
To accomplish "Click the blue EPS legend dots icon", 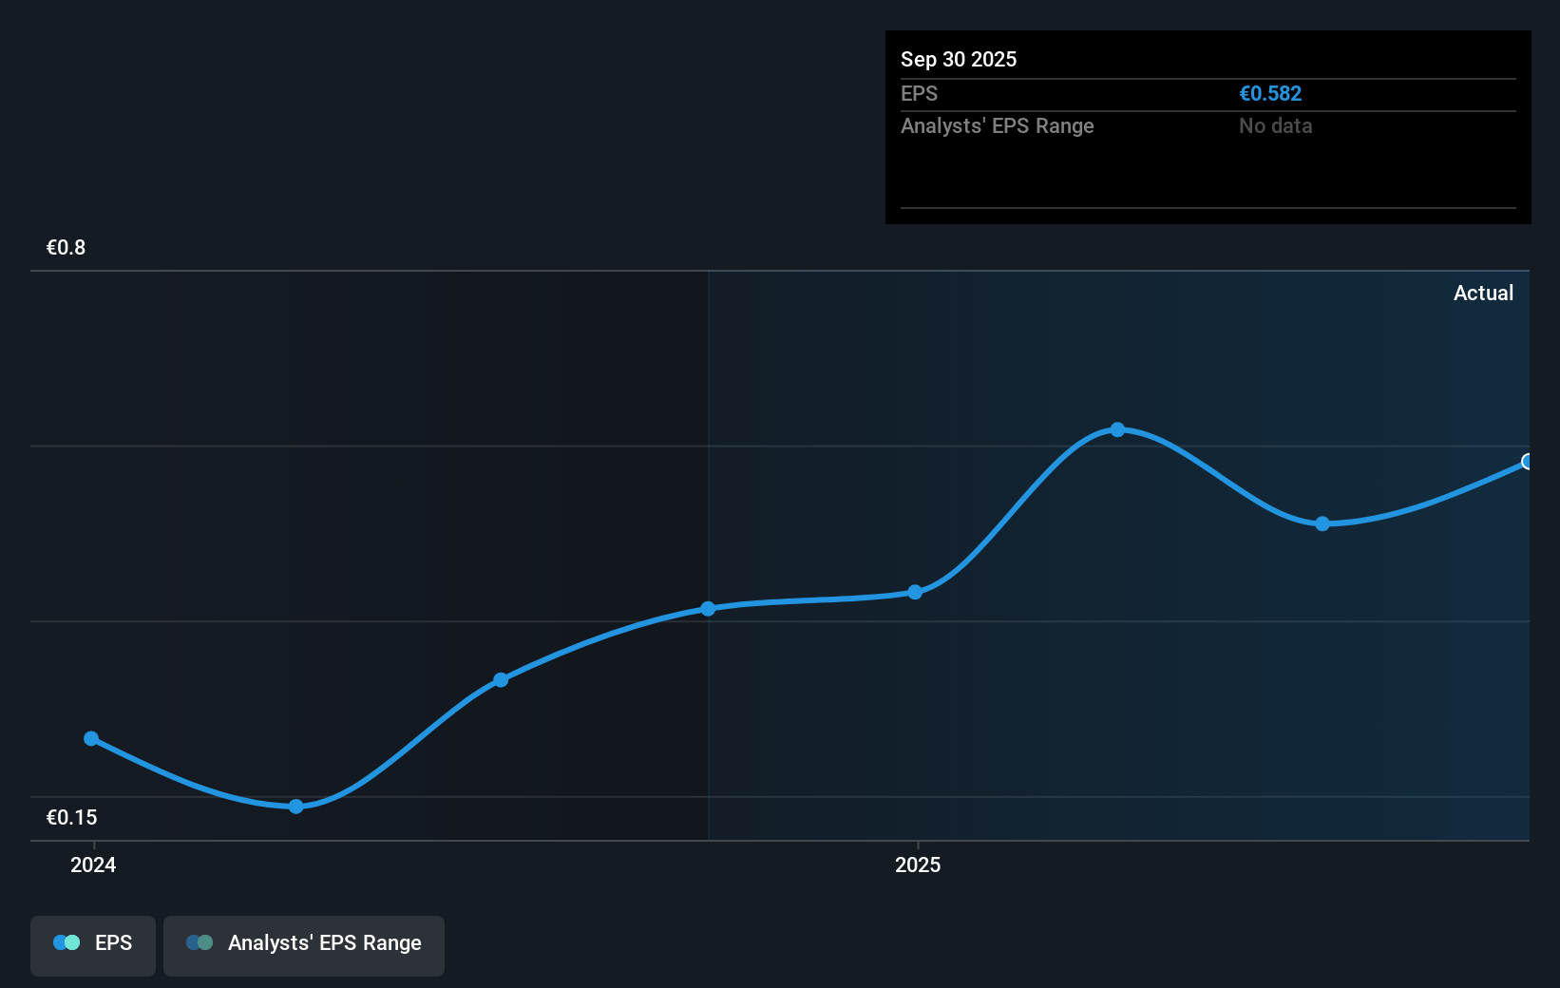I will 67,942.
